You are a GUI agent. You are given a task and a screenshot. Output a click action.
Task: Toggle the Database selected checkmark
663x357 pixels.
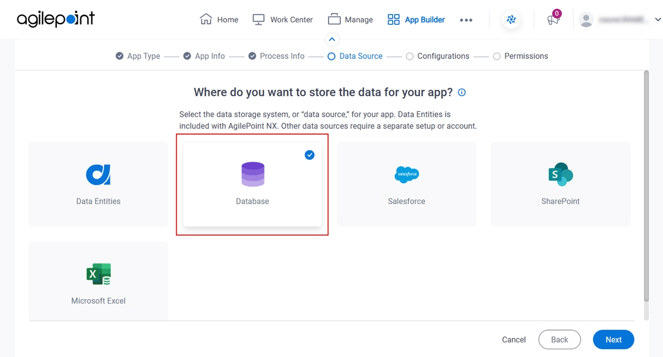[310, 155]
